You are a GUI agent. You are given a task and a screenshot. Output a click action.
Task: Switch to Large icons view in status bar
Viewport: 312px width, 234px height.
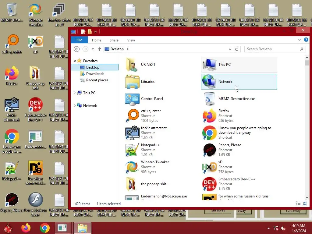coord(305,203)
